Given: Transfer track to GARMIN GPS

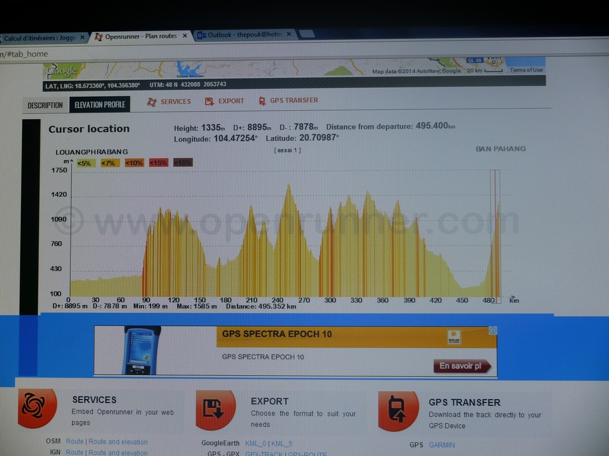Looking at the screenshot, I should tap(442, 445).
